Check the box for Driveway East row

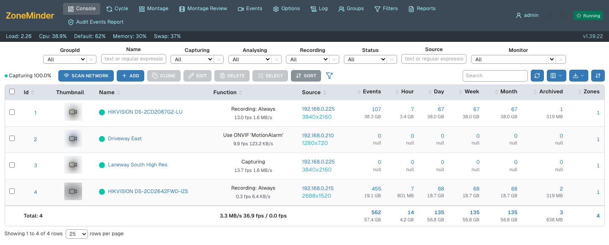click(x=12, y=139)
